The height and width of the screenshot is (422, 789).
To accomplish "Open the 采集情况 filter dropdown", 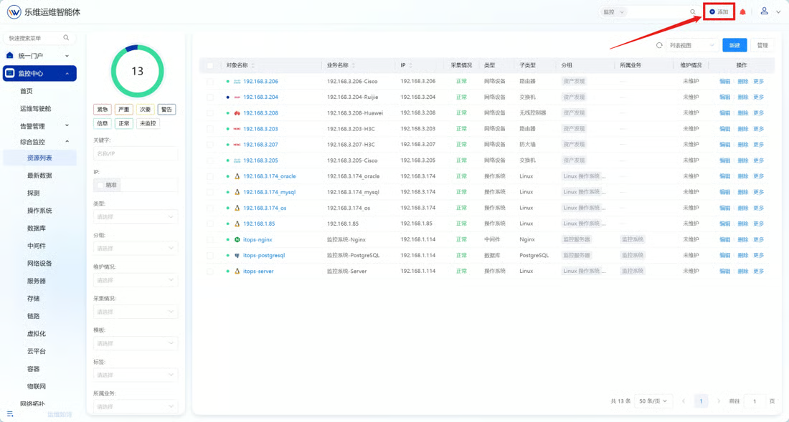I will click(136, 312).
